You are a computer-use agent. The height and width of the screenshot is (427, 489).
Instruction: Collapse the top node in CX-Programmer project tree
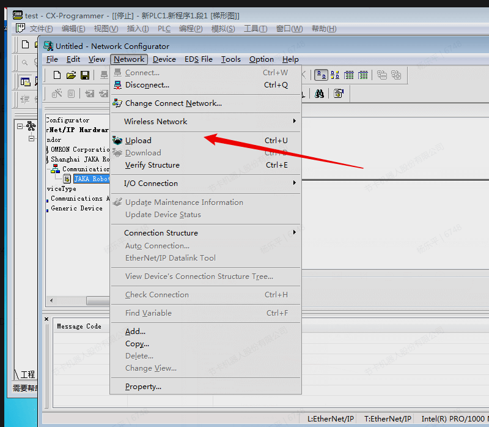coord(20,127)
